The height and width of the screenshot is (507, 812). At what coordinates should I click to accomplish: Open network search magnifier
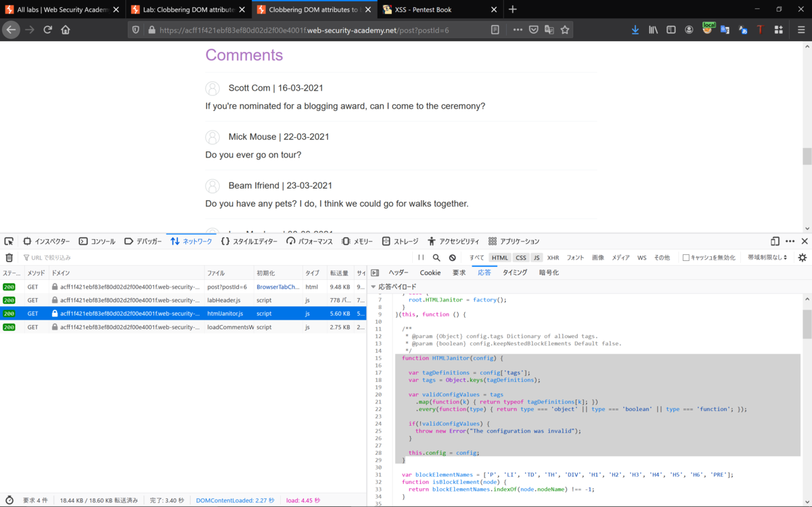[x=436, y=258]
